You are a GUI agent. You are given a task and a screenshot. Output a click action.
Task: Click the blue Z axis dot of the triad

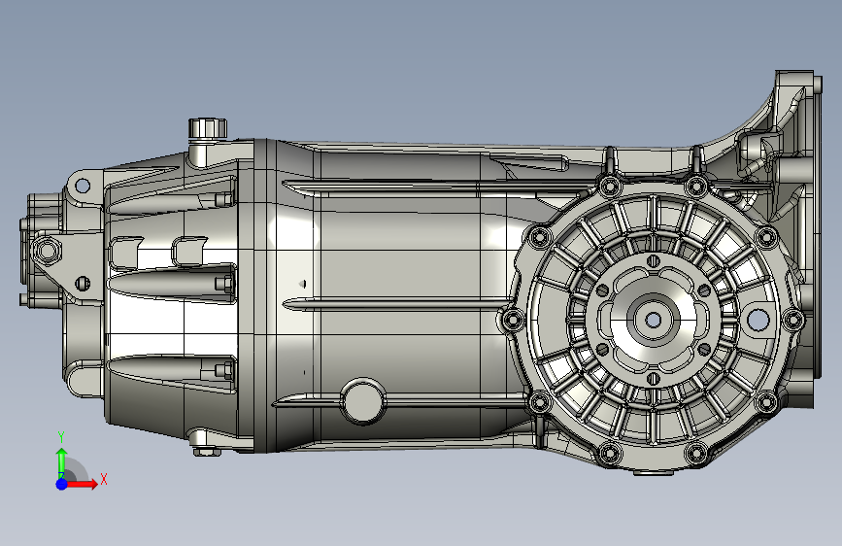pos(62,484)
